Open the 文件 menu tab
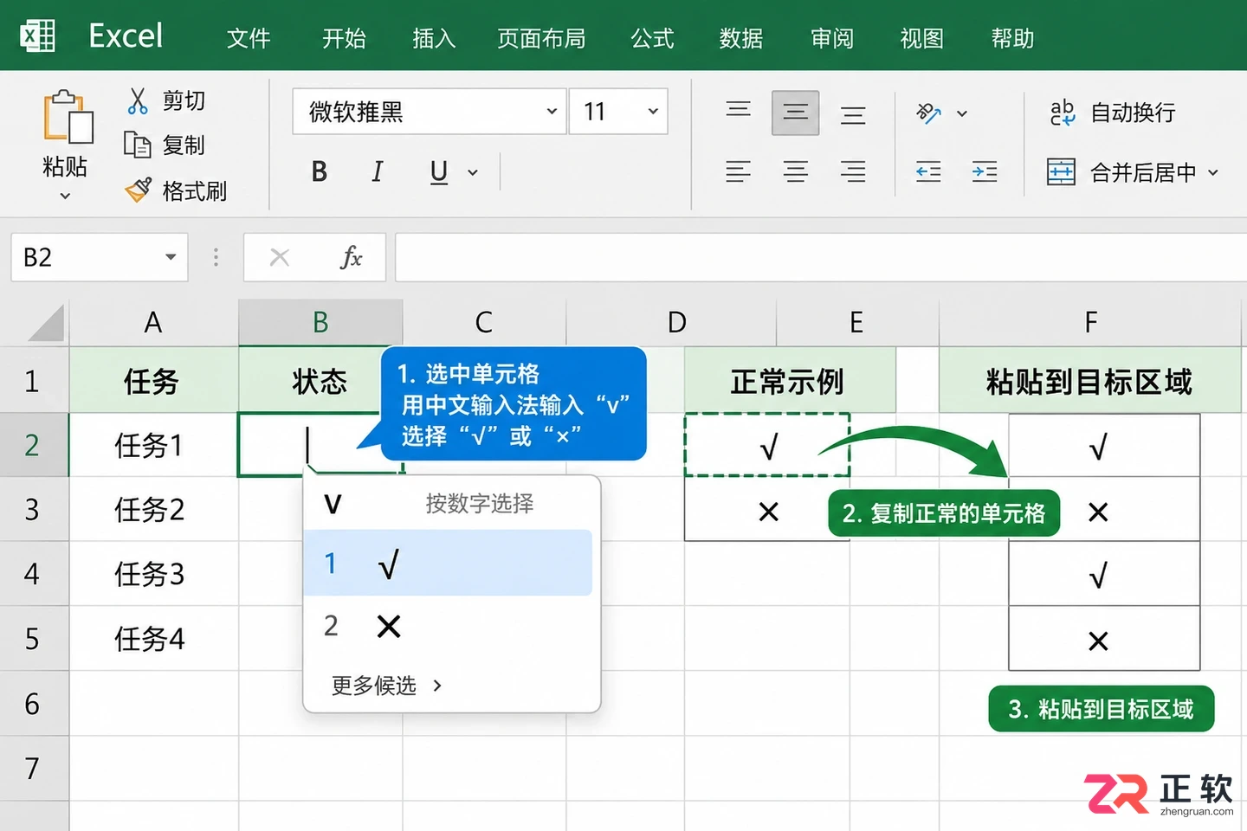Screen dimensions: 1247x831 pyautogui.click(x=249, y=38)
